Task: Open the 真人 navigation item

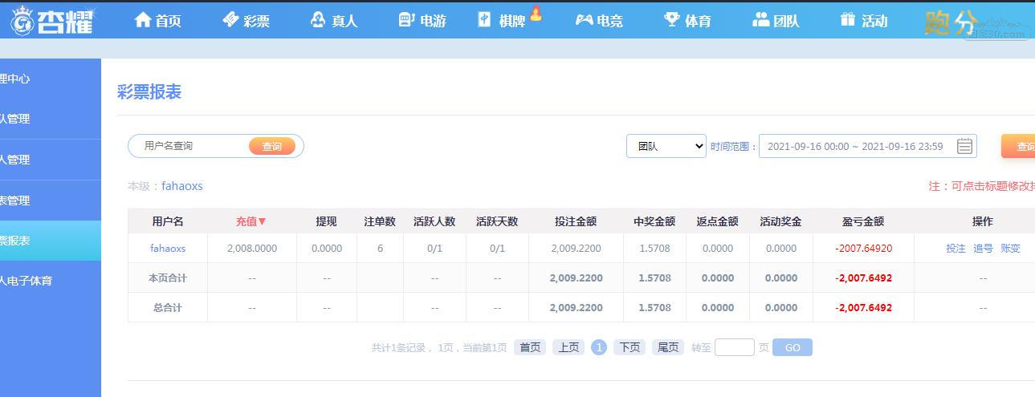Action: (x=344, y=22)
